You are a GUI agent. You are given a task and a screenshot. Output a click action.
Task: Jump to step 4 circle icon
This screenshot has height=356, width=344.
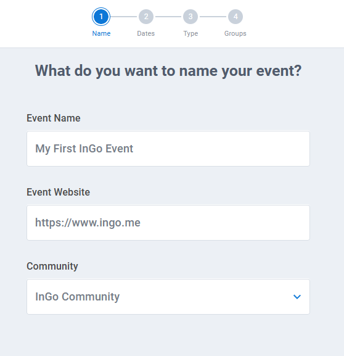tap(235, 17)
